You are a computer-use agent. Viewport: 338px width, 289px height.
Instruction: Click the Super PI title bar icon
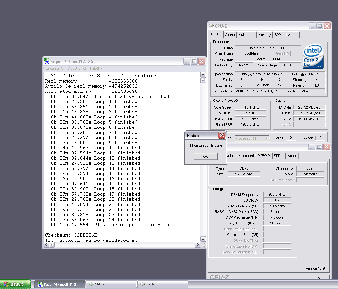point(47,61)
